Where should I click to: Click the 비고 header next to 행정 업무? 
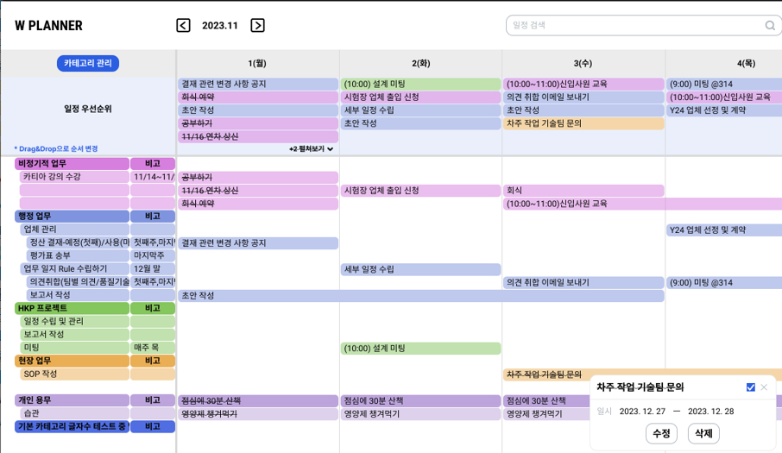pyautogui.click(x=153, y=217)
